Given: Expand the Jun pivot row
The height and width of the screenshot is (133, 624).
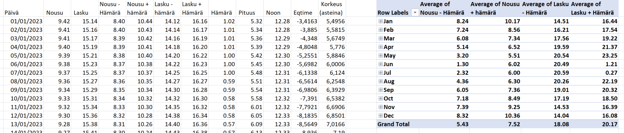Looking at the screenshot, I should click(380, 64).
